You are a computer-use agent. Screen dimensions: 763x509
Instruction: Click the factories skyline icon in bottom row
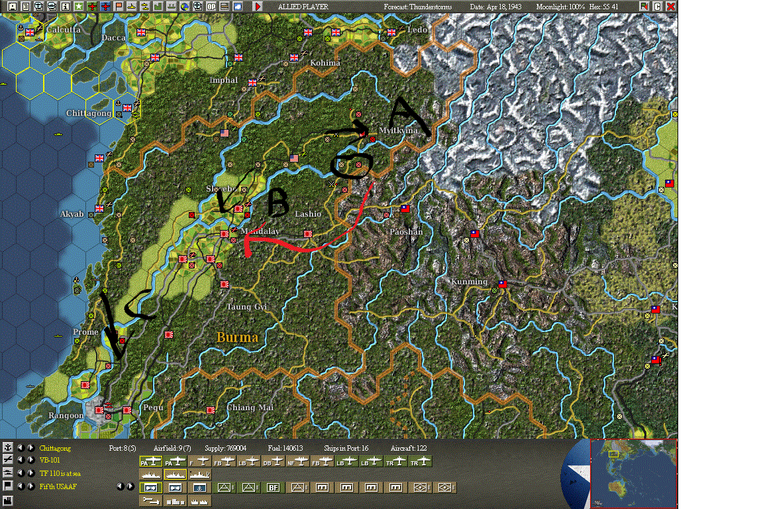coord(199,501)
